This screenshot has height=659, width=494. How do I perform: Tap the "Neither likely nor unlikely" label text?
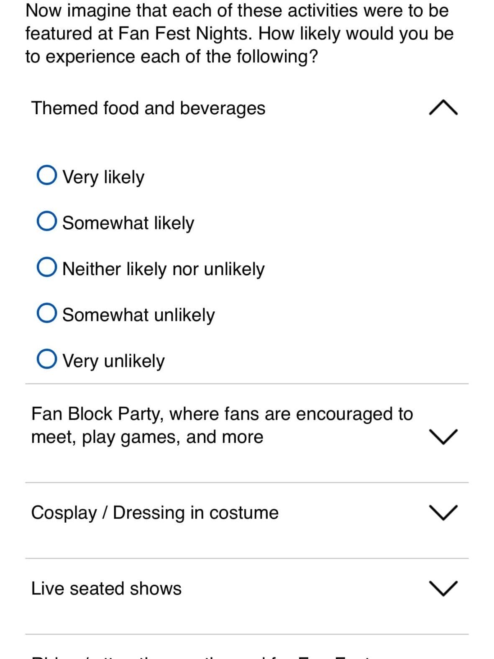pyautogui.click(x=163, y=269)
